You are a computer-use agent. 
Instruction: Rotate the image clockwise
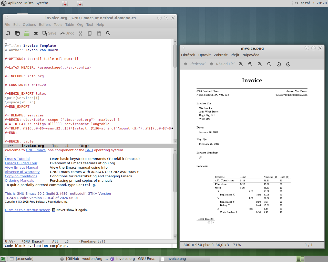pos(288,64)
